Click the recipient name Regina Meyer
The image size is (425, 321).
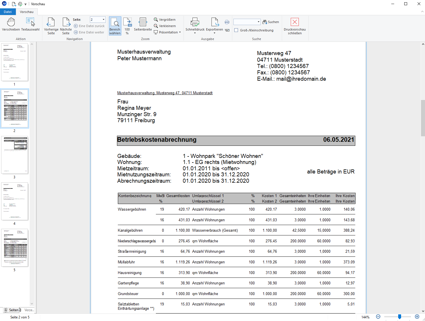134,108
